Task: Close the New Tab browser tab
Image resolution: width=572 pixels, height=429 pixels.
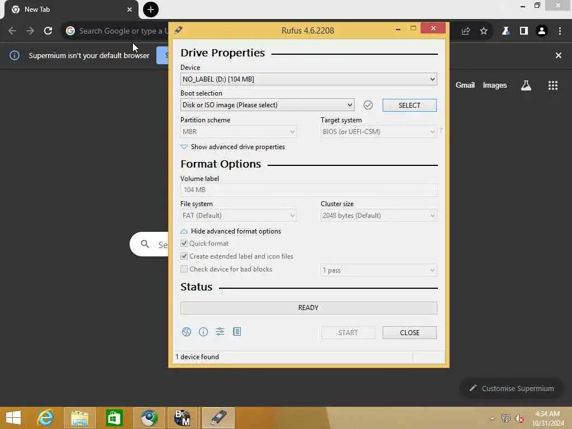Action: pos(130,9)
